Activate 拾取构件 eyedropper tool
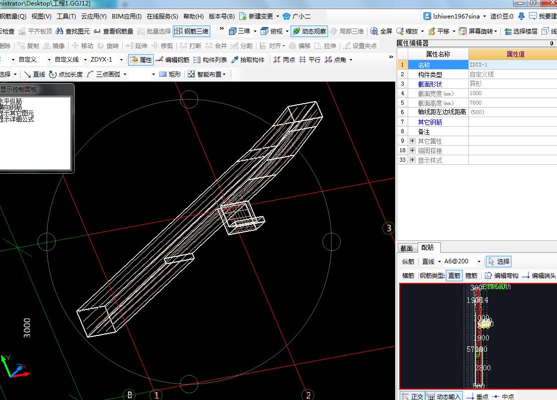 tap(248, 60)
